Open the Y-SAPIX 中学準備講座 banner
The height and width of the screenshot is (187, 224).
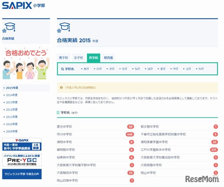click(22, 144)
